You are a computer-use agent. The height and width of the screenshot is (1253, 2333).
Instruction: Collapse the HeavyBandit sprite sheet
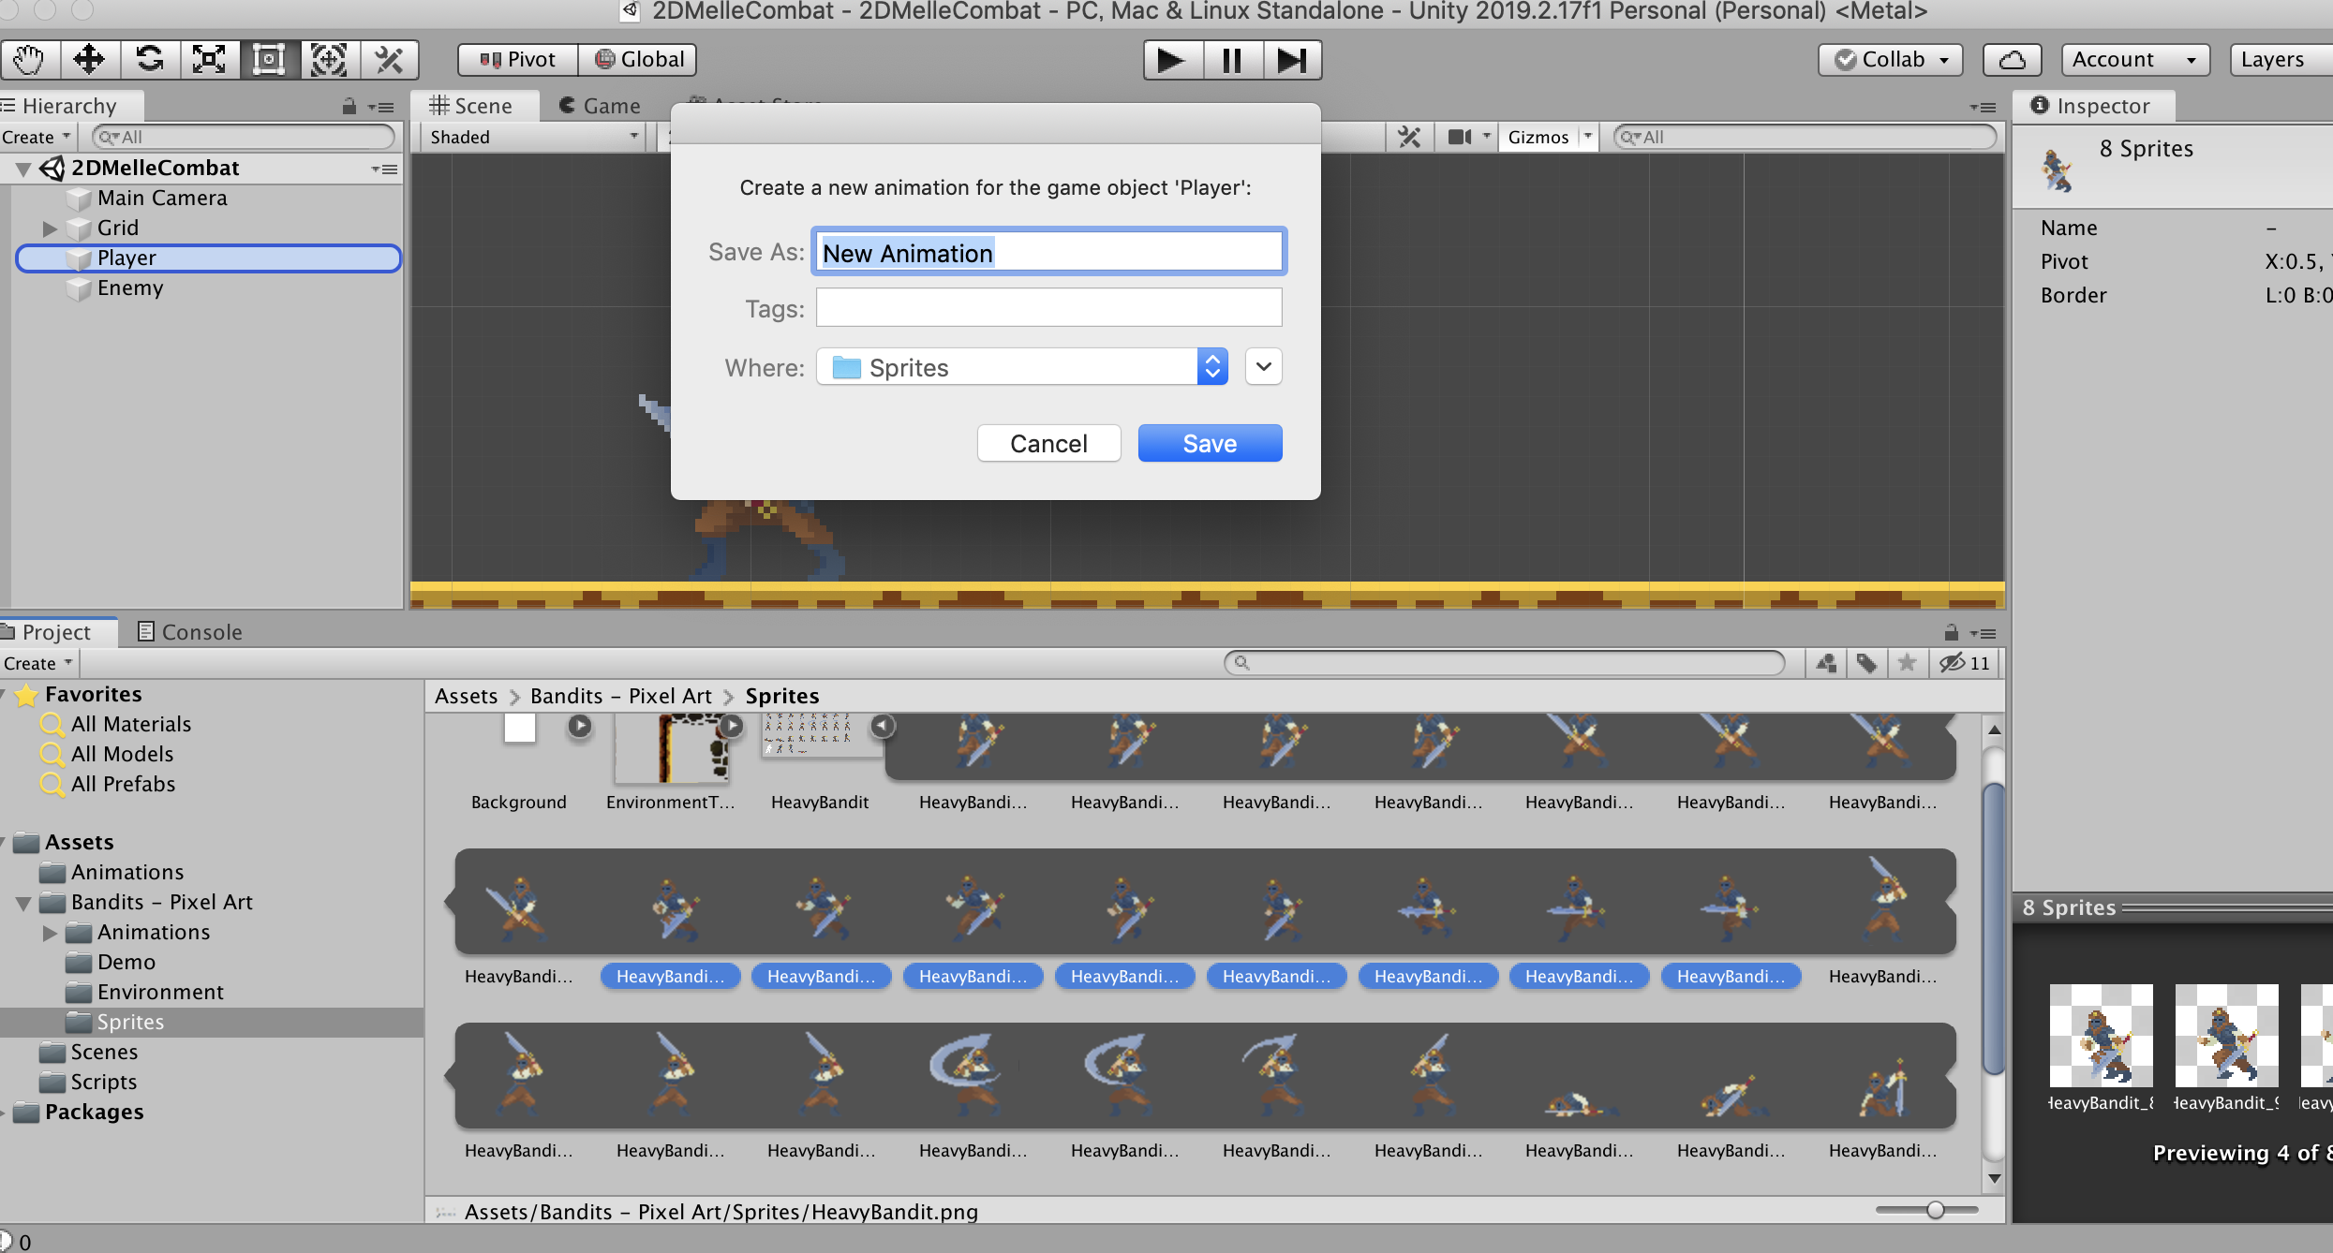[883, 726]
